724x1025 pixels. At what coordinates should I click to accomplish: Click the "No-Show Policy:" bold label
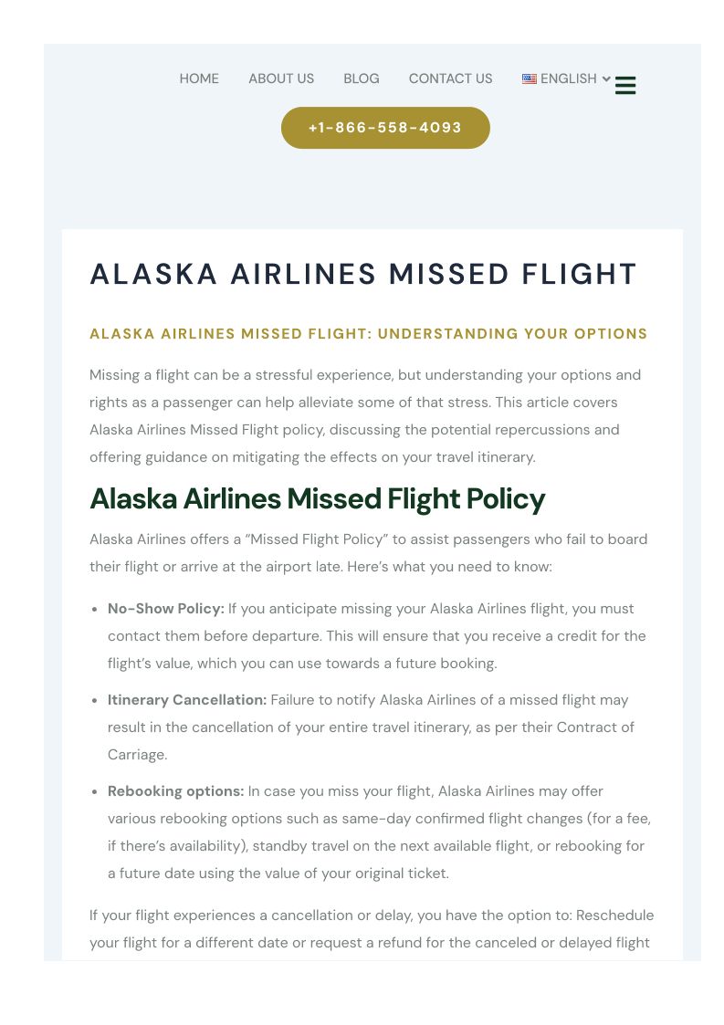click(x=166, y=609)
